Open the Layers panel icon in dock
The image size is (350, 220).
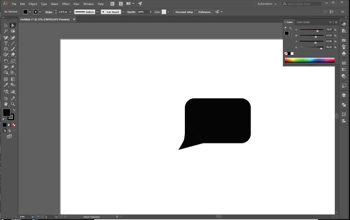tap(344, 95)
